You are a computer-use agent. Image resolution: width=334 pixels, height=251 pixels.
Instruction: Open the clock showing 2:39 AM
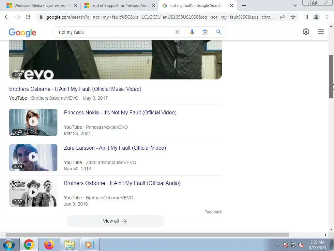tap(317, 245)
